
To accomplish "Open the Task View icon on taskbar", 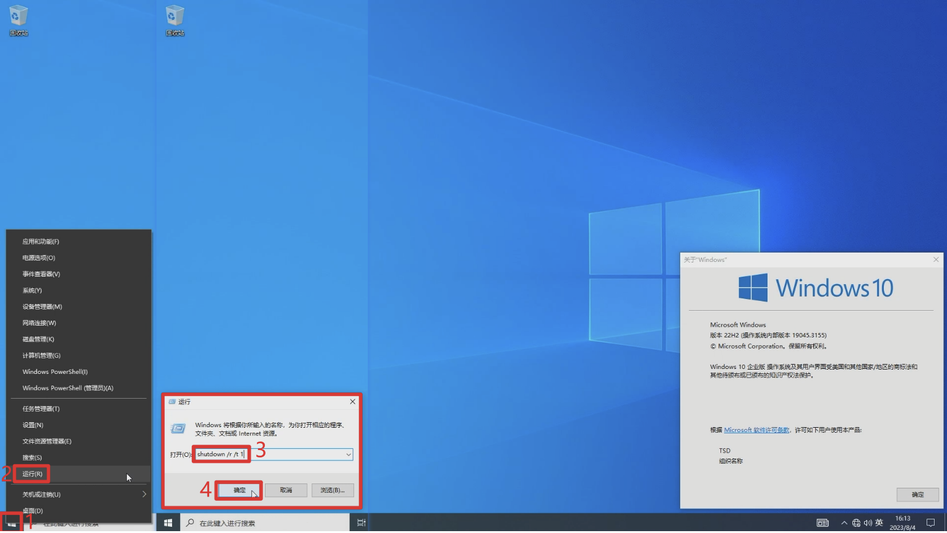I will click(x=361, y=523).
